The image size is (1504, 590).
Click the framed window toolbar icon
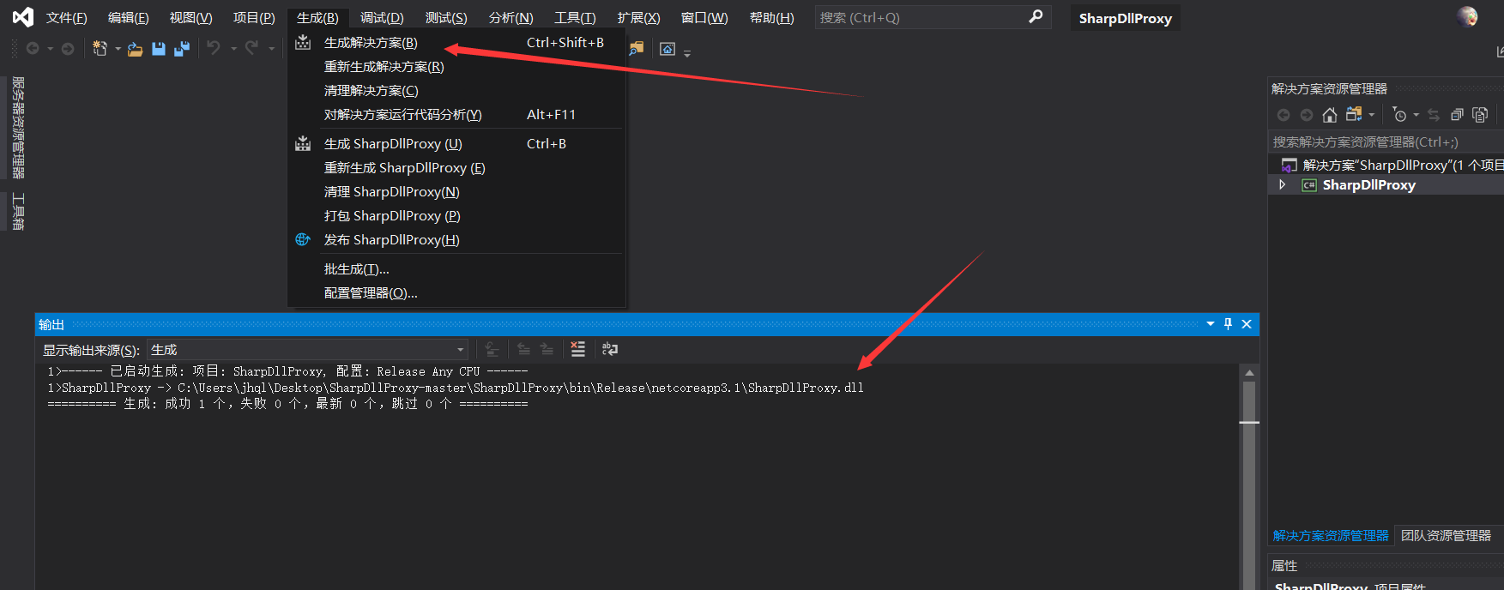pyautogui.click(x=667, y=49)
